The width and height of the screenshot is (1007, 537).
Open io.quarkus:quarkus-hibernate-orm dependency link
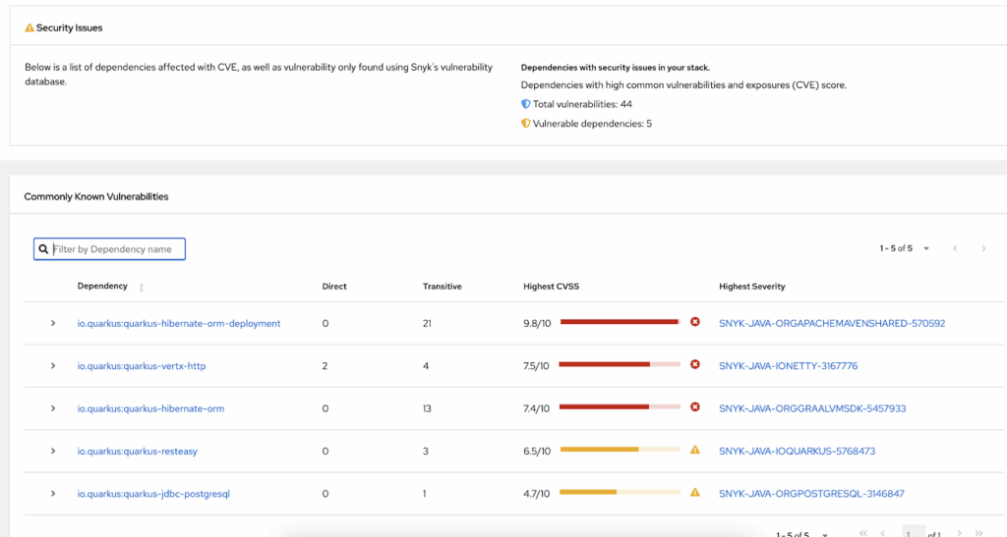coord(150,408)
